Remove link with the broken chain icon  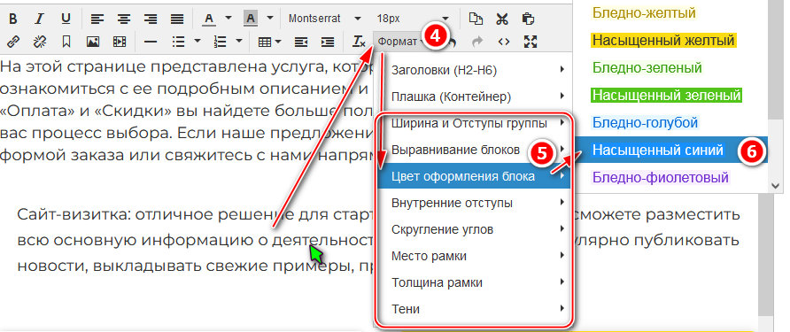tap(39, 42)
